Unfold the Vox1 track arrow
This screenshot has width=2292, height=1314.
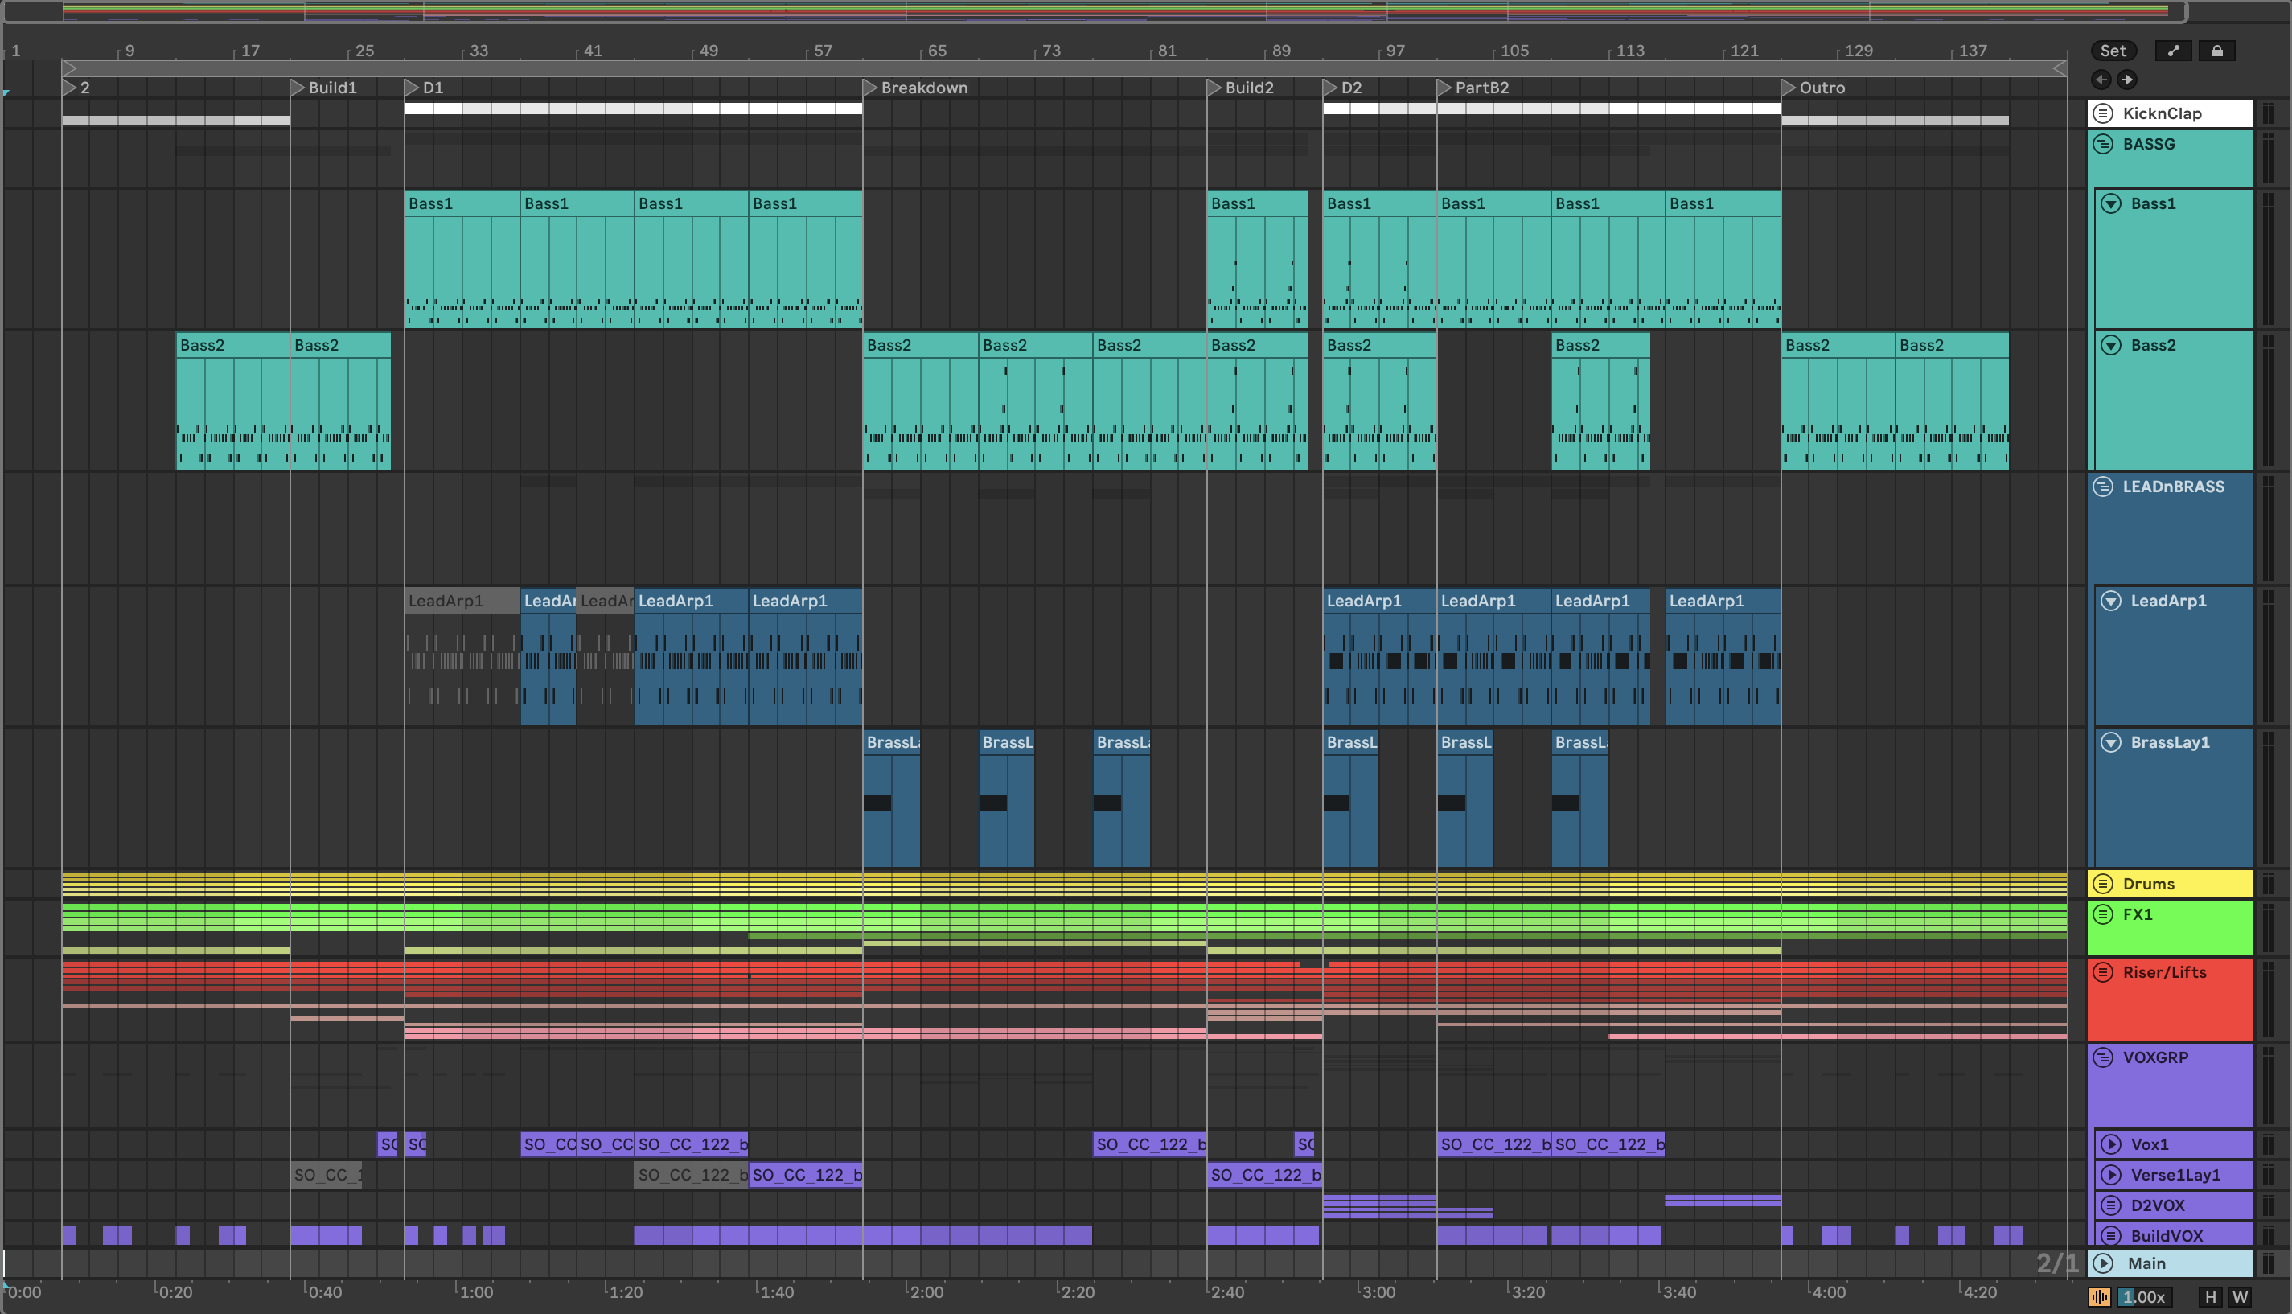tap(2112, 1145)
